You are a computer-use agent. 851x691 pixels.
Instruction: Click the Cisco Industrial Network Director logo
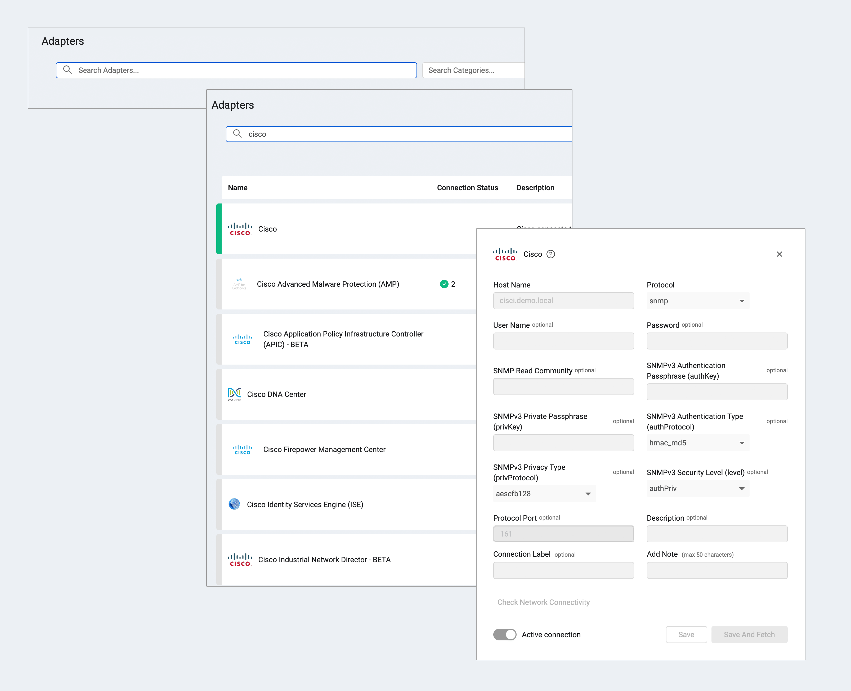click(240, 560)
